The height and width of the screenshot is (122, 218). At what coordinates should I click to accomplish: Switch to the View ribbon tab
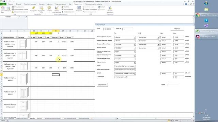pyautogui.click(x=70, y=4)
